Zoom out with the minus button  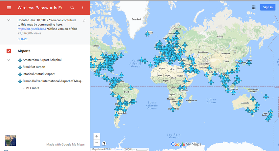(97, 143)
